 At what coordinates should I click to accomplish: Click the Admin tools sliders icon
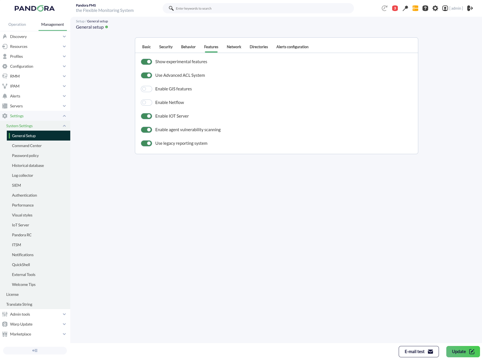[5, 314]
